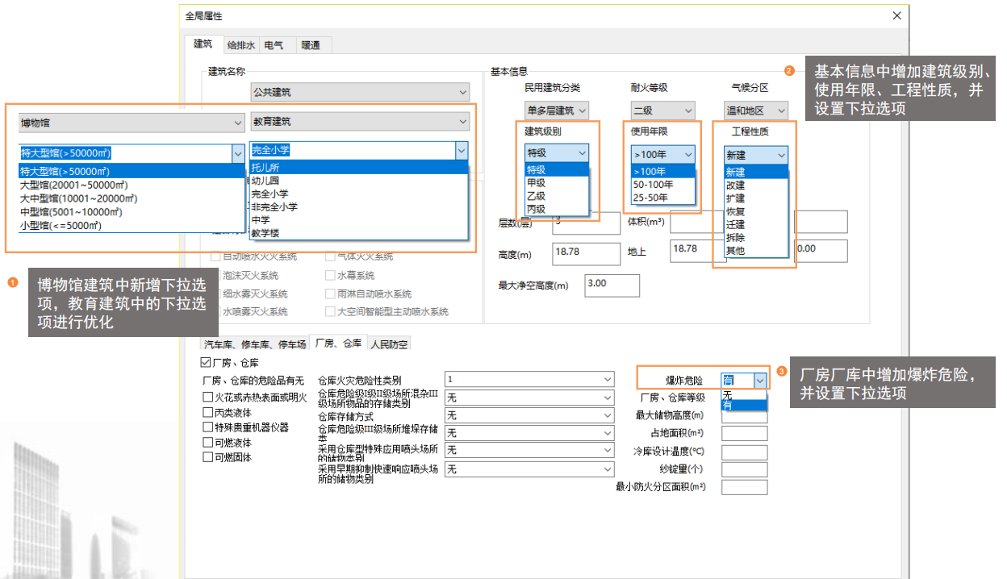Close the 全局属性 dialog

tap(896, 15)
